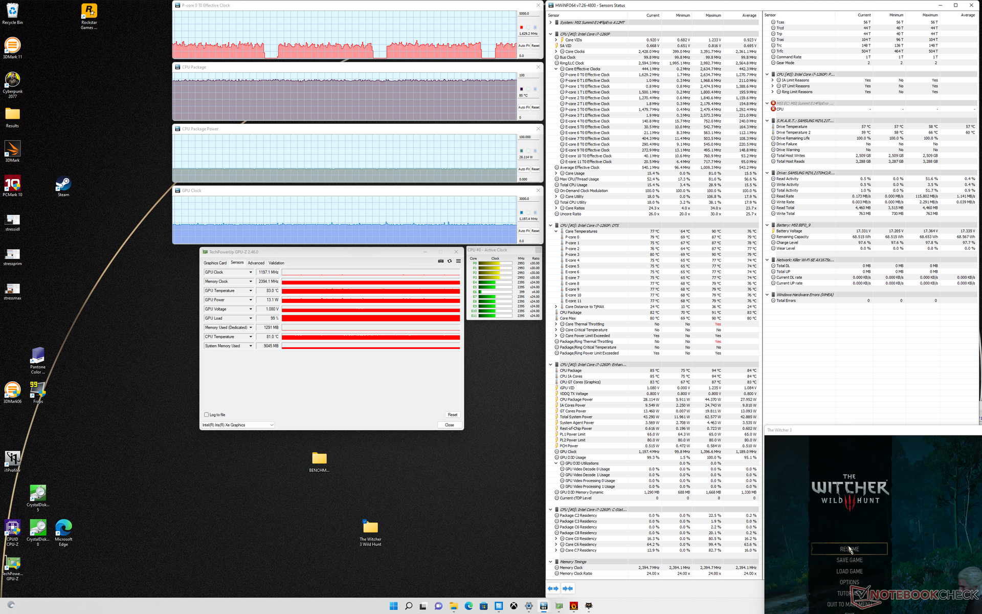
Task: Switch to the Advanced tab in GPU-Z
Action: [x=256, y=262]
